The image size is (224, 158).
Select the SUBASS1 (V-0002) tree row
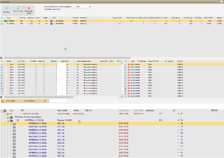[x=112, y=114]
